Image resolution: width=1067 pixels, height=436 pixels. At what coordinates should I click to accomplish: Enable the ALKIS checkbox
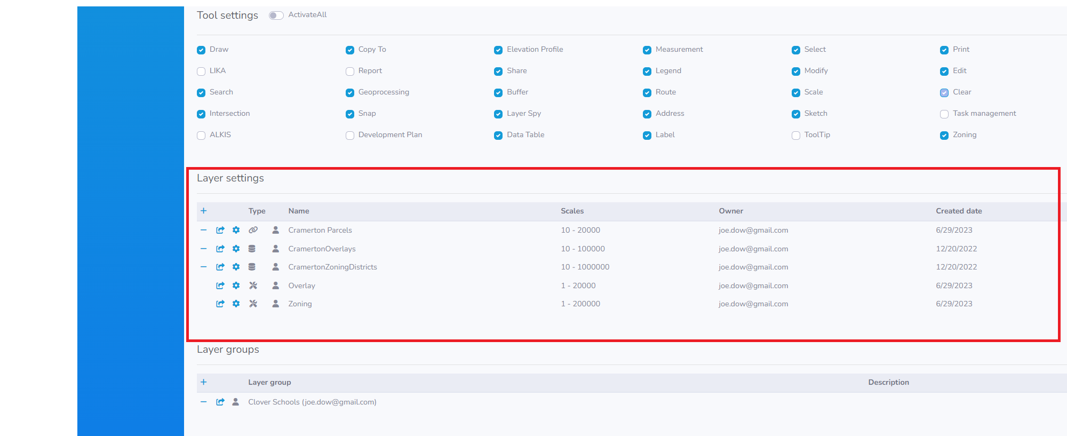(201, 135)
